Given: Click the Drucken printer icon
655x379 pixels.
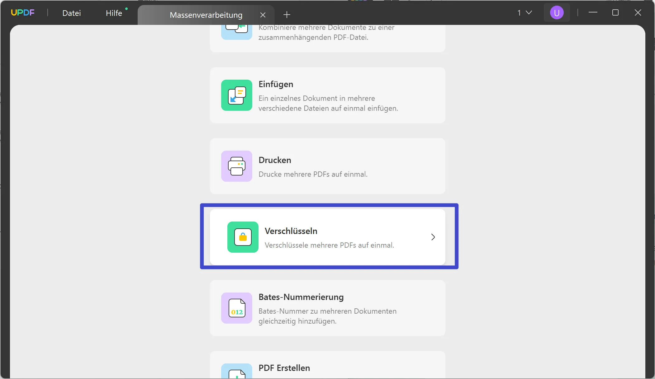Looking at the screenshot, I should pyautogui.click(x=236, y=166).
